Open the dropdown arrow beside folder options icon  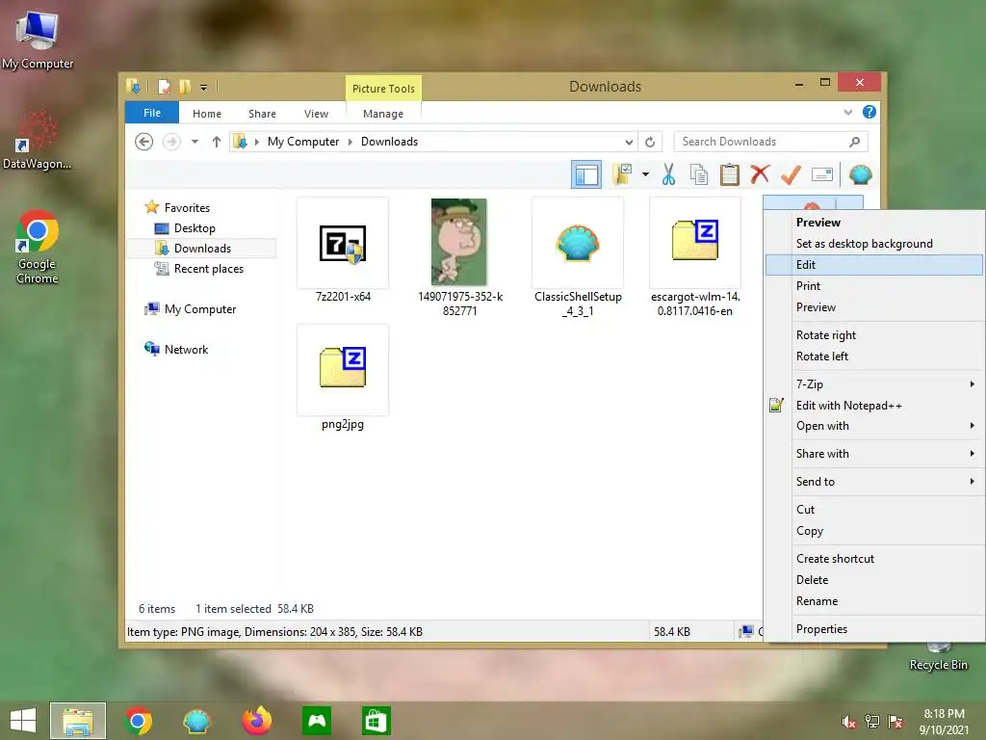tap(645, 174)
